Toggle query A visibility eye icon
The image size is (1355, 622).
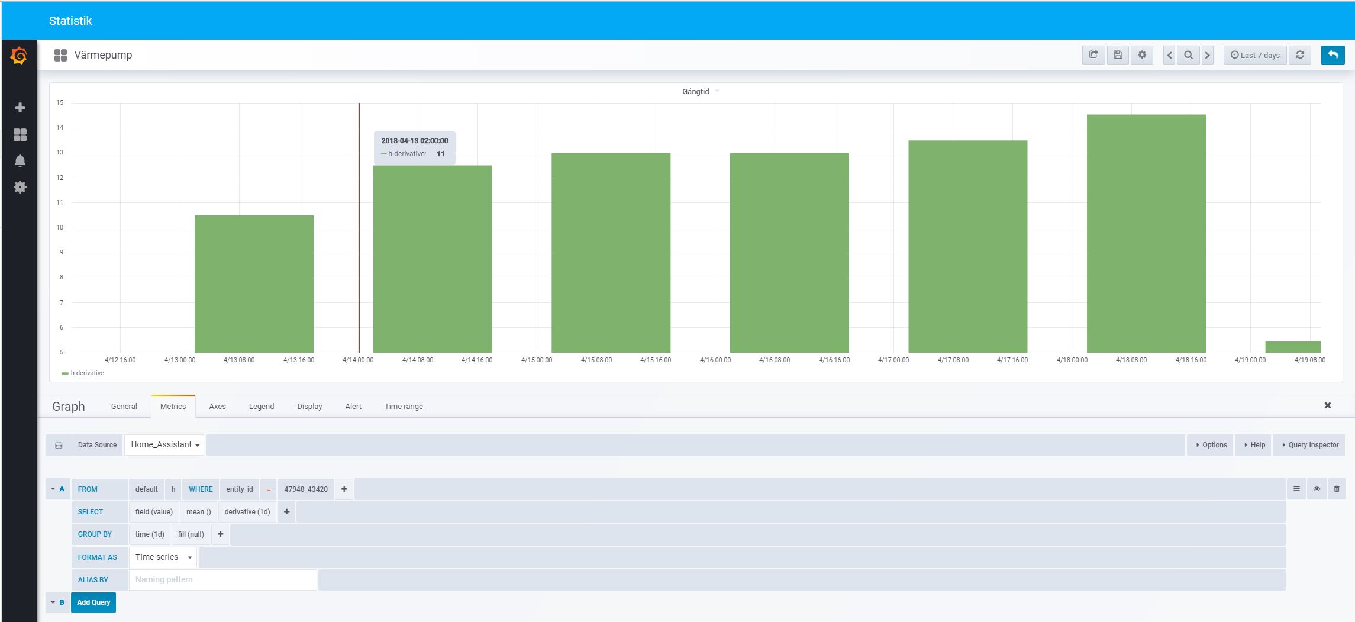1317,489
